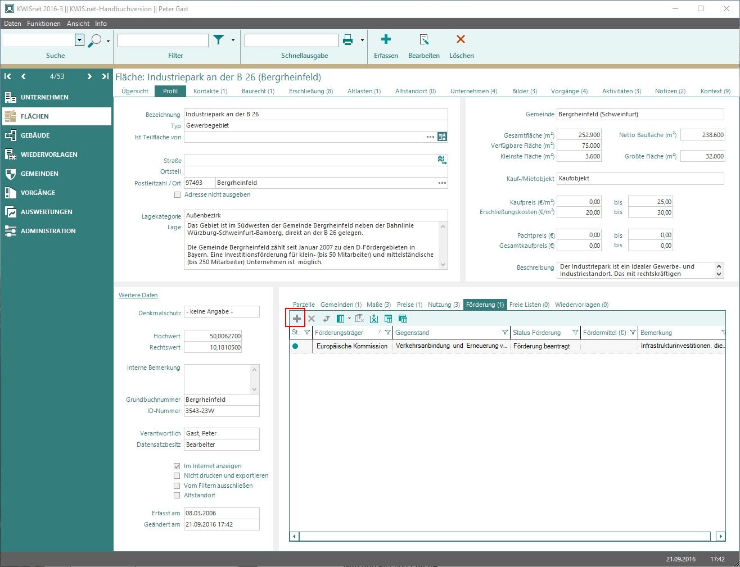Open Gemeinden module in sidebar

pyautogui.click(x=56, y=174)
